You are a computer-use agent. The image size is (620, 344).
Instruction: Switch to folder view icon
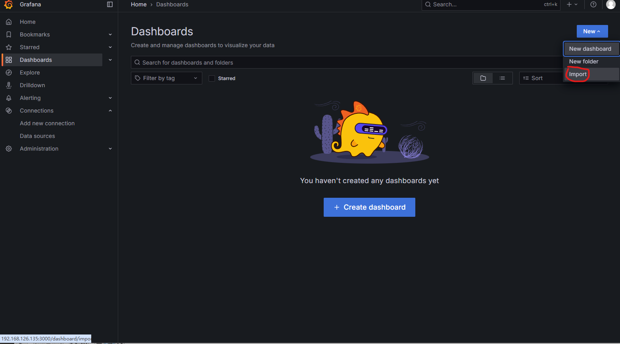pyautogui.click(x=483, y=78)
